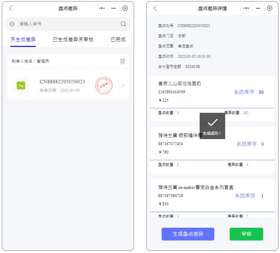Click barcode 887167394728
280x253 pixels.
170,196
